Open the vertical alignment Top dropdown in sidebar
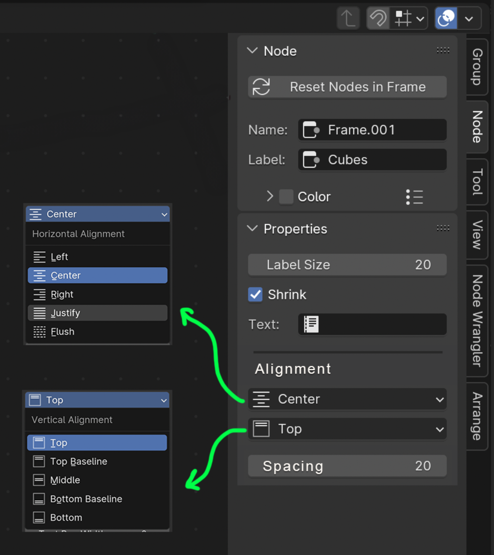494x555 pixels. pos(347,429)
